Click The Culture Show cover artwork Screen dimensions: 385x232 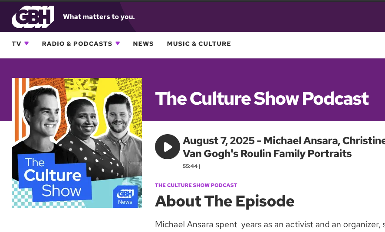77,143
